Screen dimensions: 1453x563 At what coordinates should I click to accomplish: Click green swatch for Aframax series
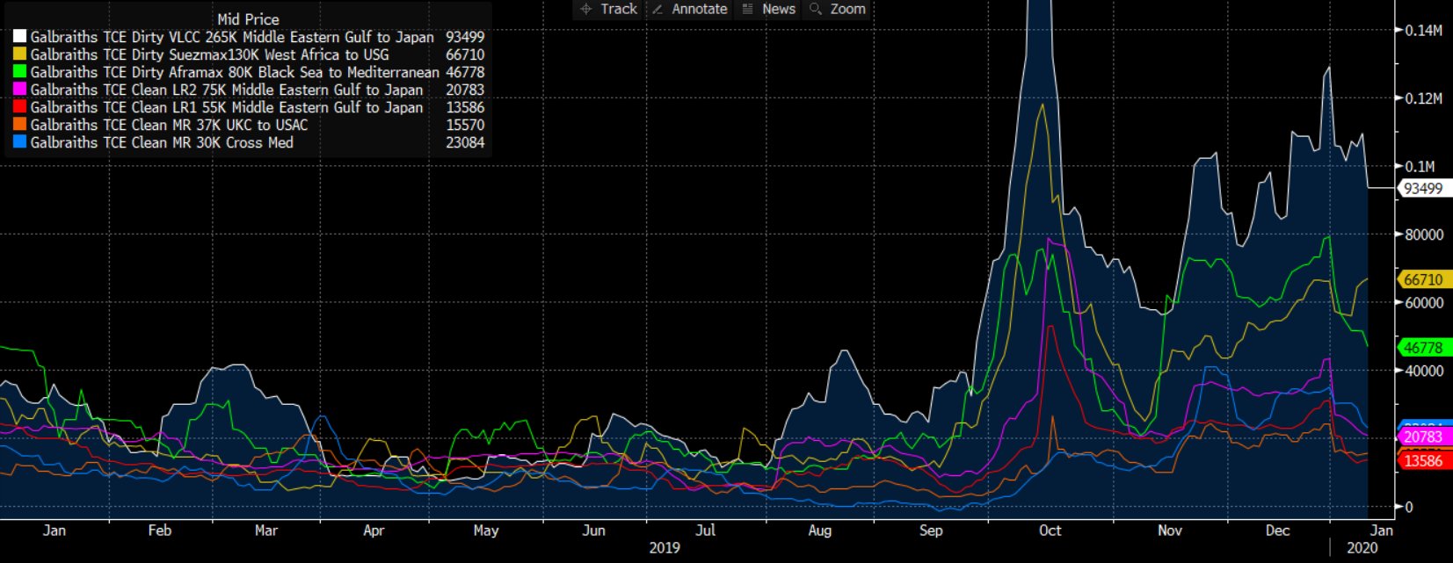tap(19, 72)
